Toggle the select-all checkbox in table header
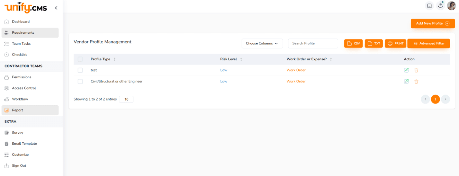 [80, 59]
